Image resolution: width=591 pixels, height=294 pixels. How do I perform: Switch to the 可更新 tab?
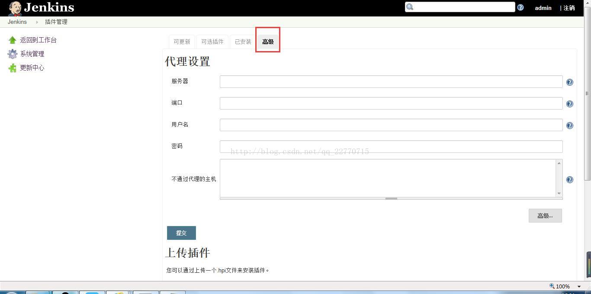pyautogui.click(x=182, y=42)
